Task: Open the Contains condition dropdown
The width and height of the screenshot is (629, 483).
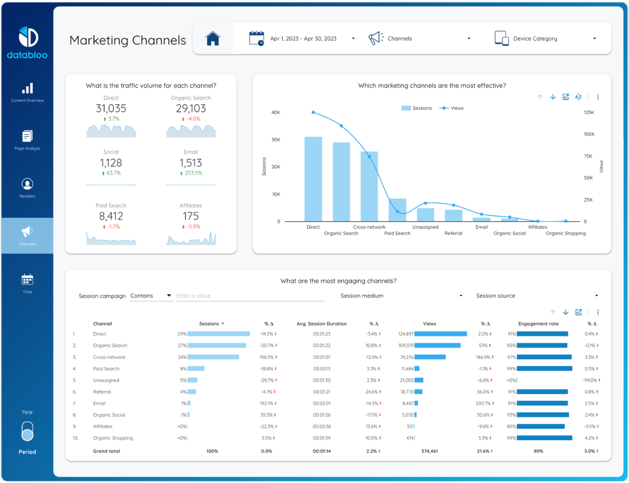Action: coord(151,295)
